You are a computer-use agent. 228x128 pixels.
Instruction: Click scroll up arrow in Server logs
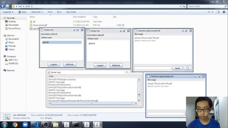click(139, 80)
